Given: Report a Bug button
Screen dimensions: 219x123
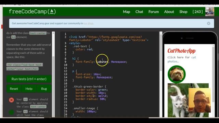Looking at the screenshot, I should tap(44, 89).
